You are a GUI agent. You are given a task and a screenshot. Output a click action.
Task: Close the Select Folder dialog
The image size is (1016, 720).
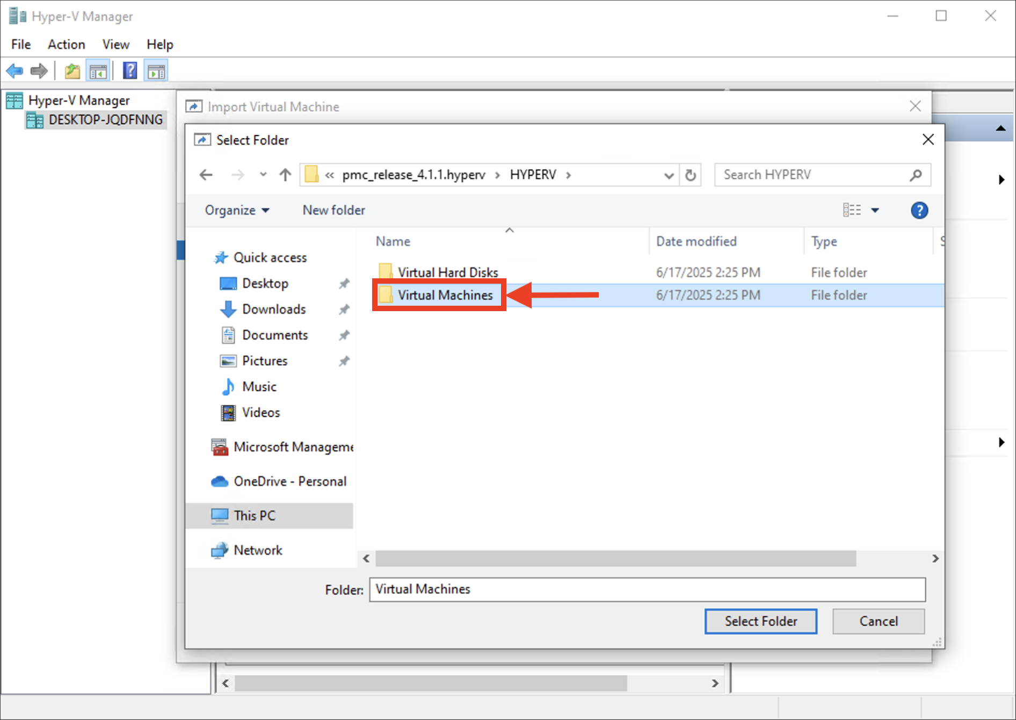click(928, 140)
